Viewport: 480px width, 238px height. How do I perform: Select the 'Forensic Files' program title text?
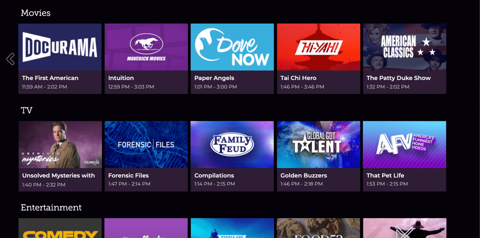129,176
